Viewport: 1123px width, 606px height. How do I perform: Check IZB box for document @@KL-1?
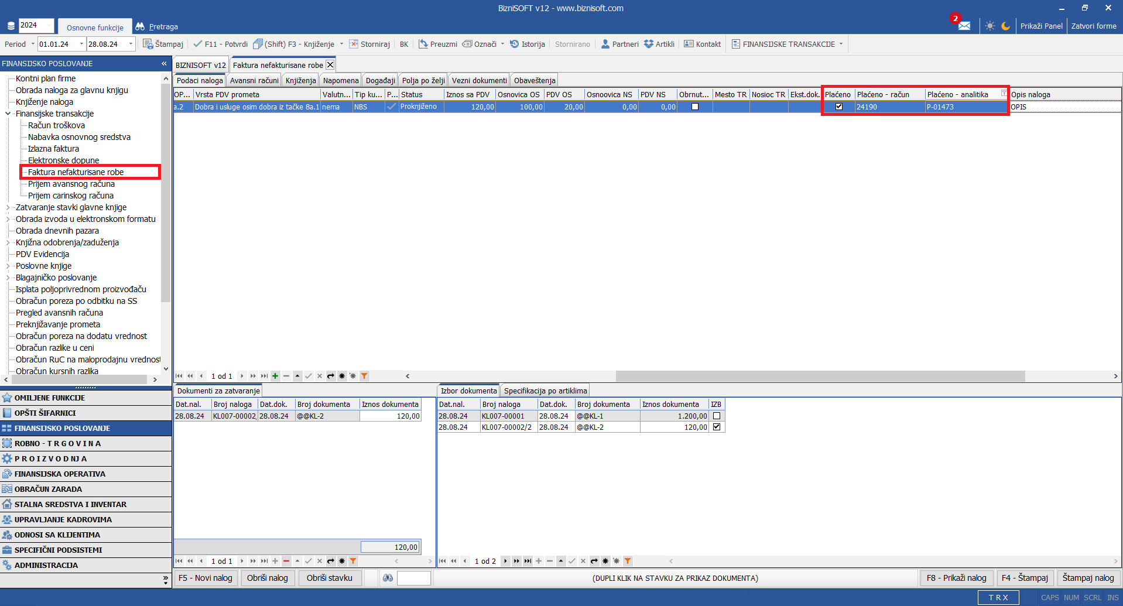coord(716,416)
